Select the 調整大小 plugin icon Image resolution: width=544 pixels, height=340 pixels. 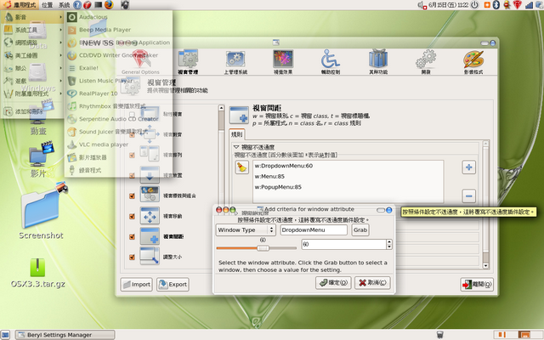[150, 257]
